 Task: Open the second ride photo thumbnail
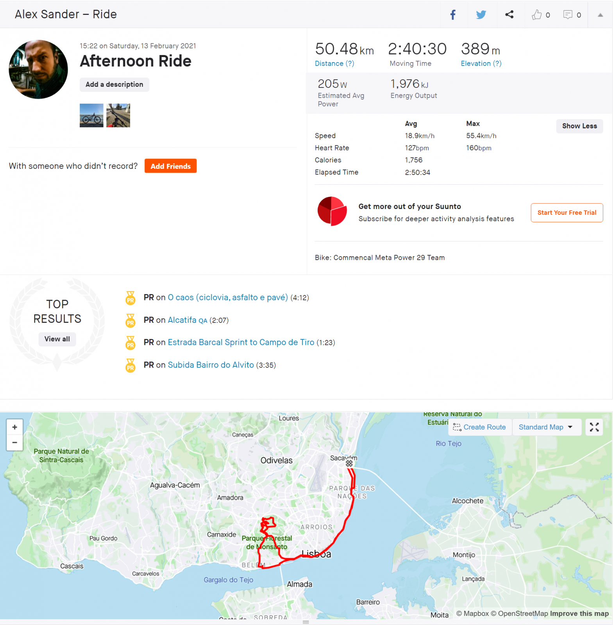click(118, 115)
